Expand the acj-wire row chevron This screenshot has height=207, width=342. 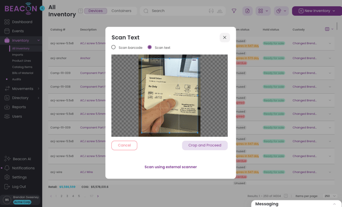[x=330, y=172]
